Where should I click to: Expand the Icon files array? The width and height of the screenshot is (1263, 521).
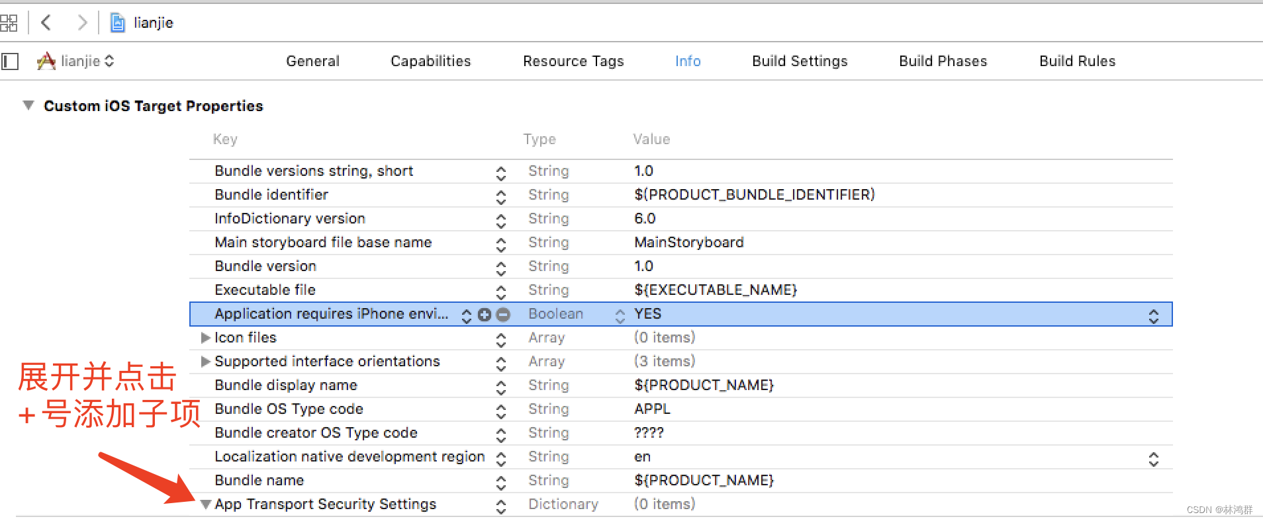(205, 338)
